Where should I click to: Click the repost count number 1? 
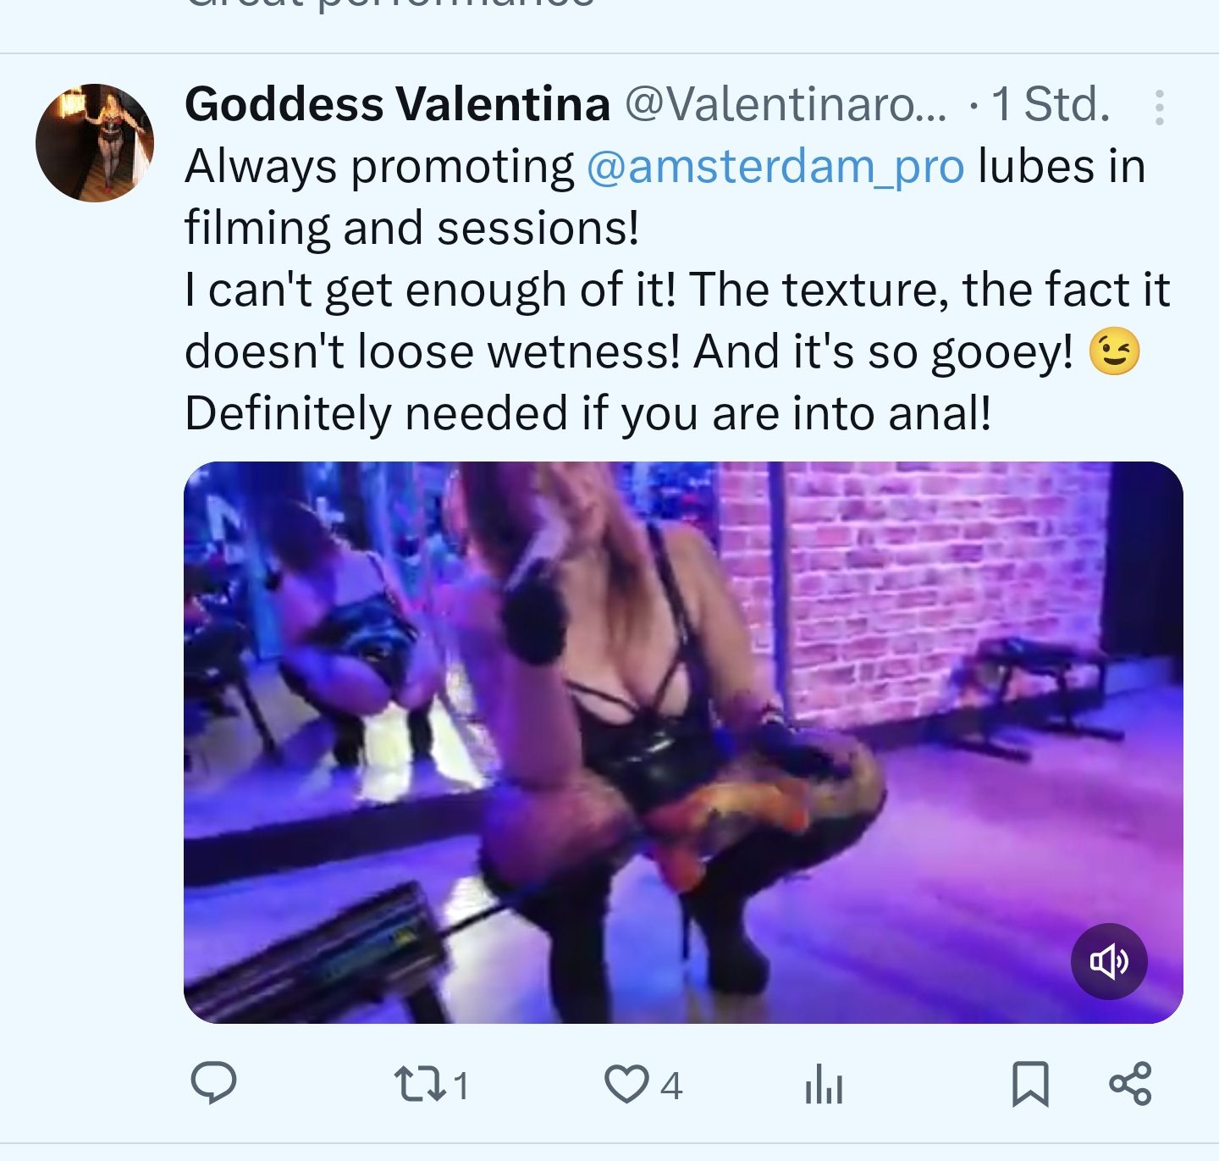pos(461,1086)
